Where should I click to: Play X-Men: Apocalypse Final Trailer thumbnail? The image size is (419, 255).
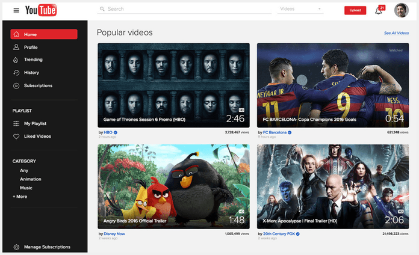(x=333, y=186)
